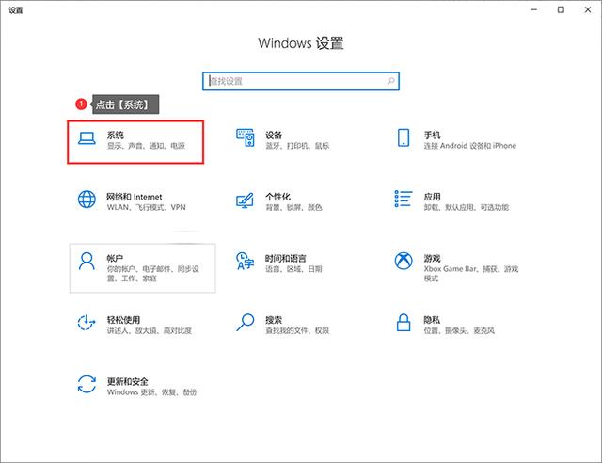Click the 更新和安全 refresh arrows icon
The height and width of the screenshot is (463, 602).
click(87, 384)
